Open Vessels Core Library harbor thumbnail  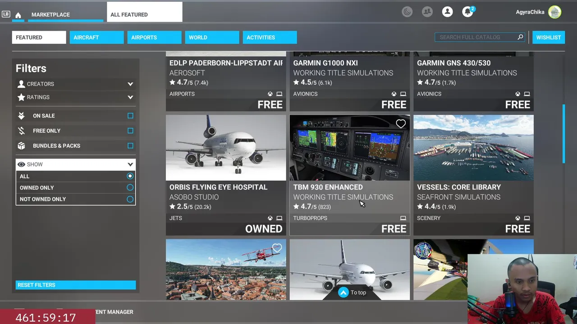473,148
